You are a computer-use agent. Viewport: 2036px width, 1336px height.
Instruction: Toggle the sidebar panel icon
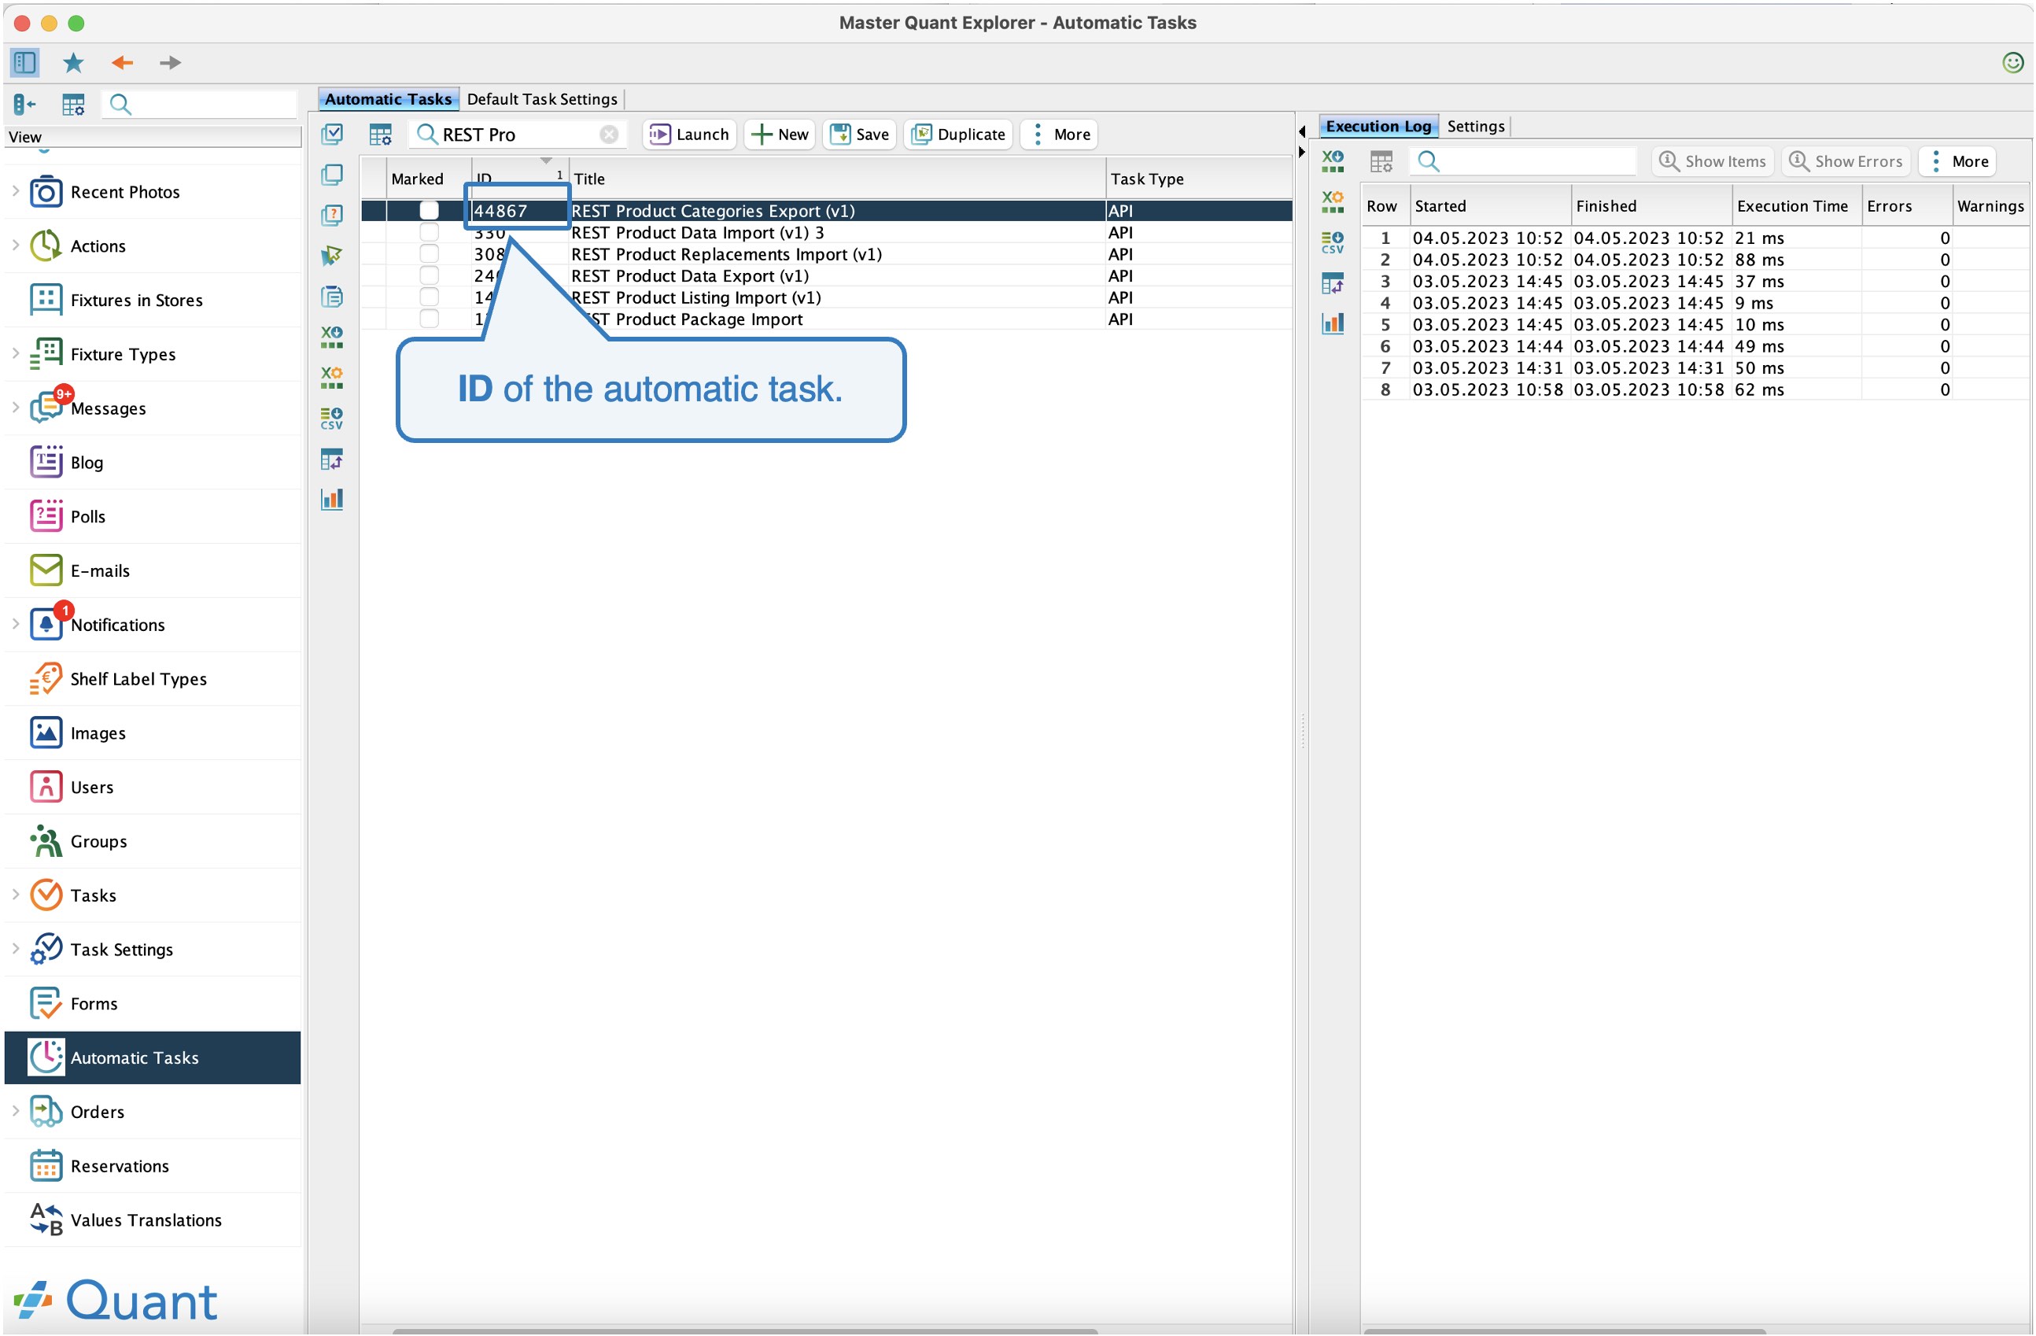[24, 62]
